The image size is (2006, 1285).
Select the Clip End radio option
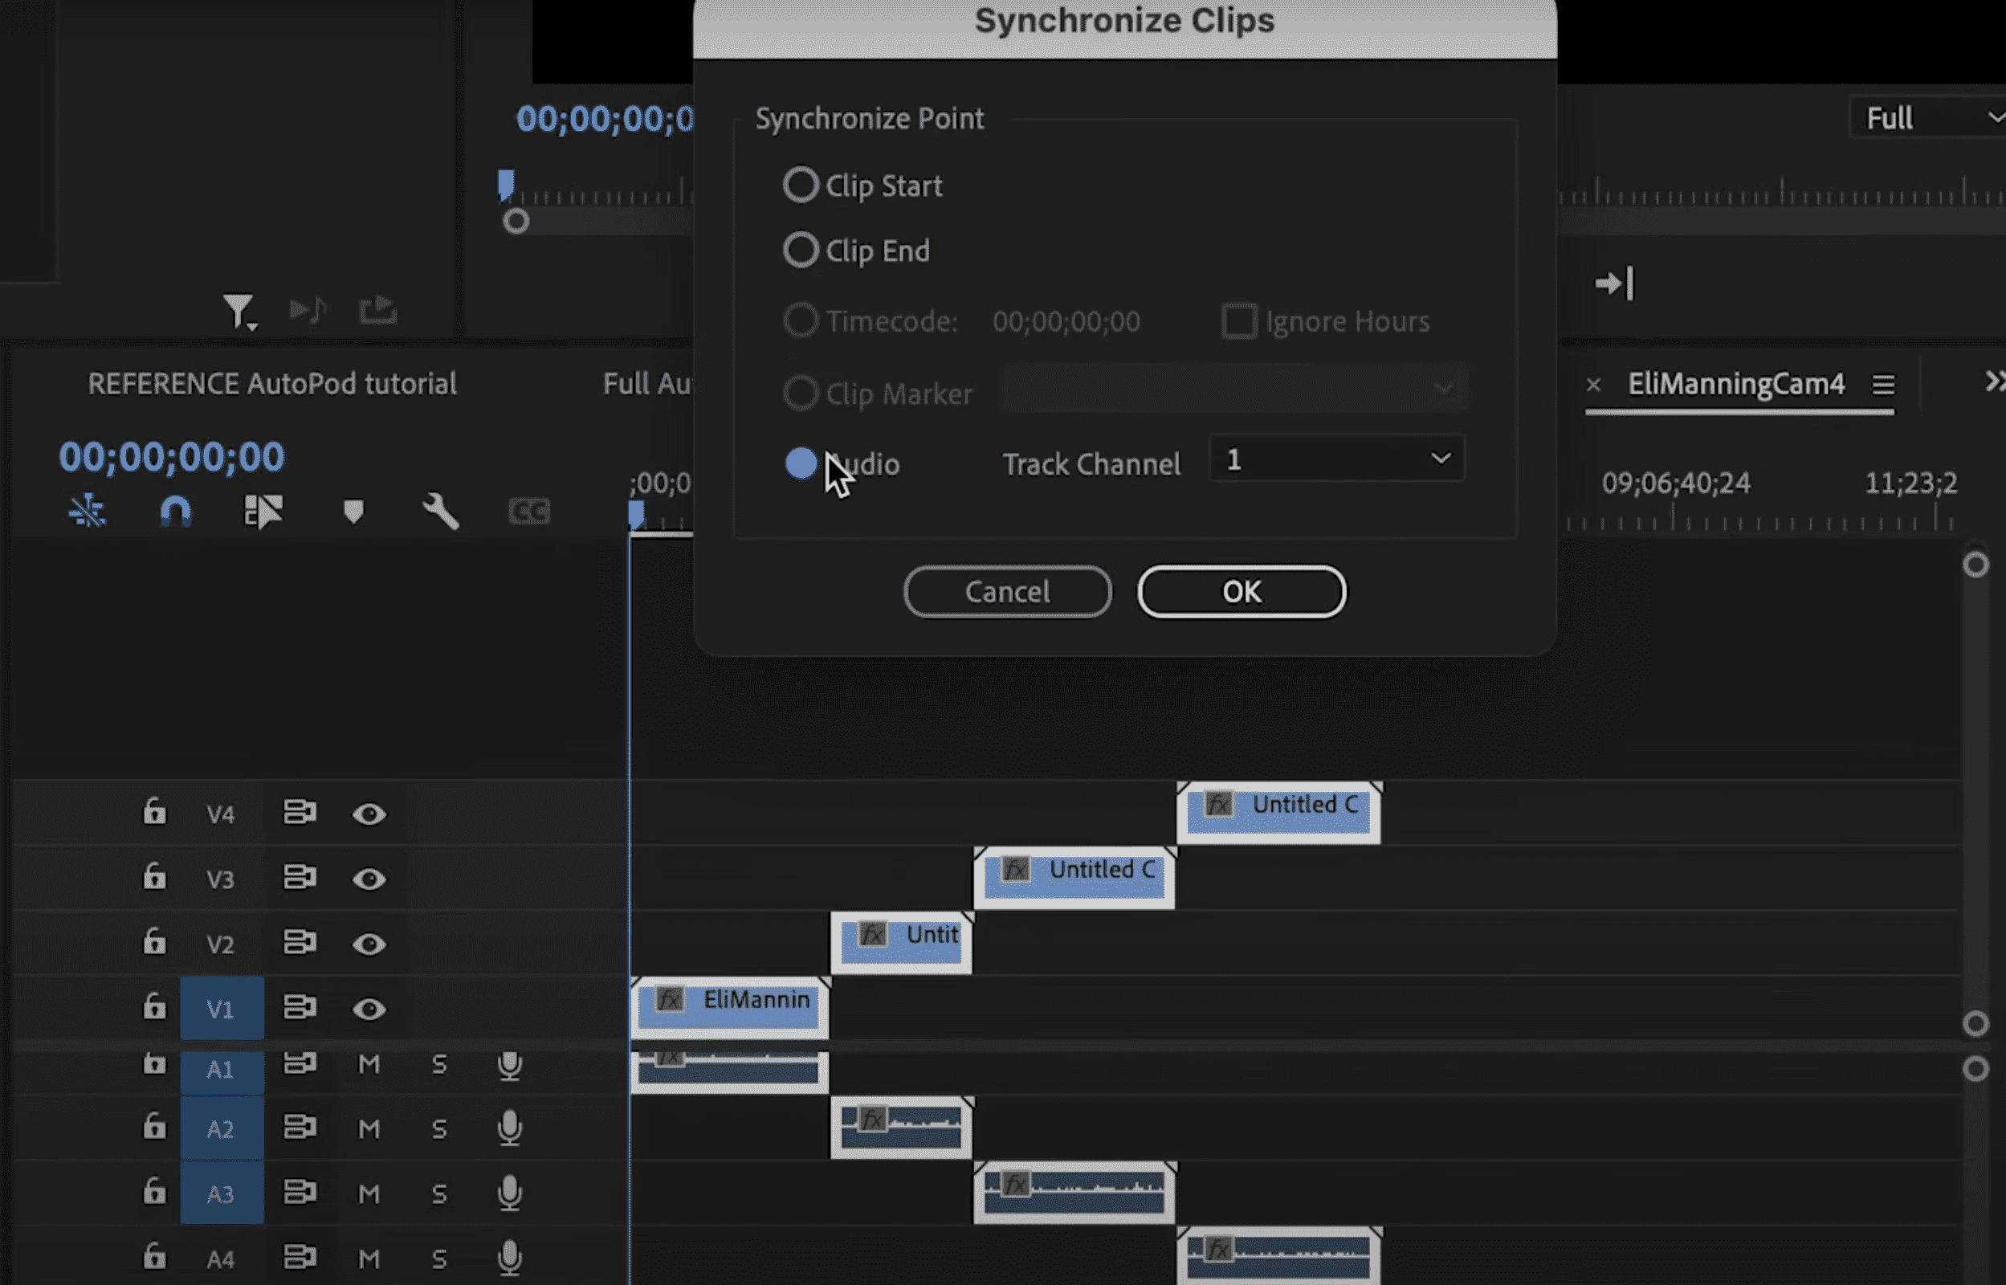[800, 250]
